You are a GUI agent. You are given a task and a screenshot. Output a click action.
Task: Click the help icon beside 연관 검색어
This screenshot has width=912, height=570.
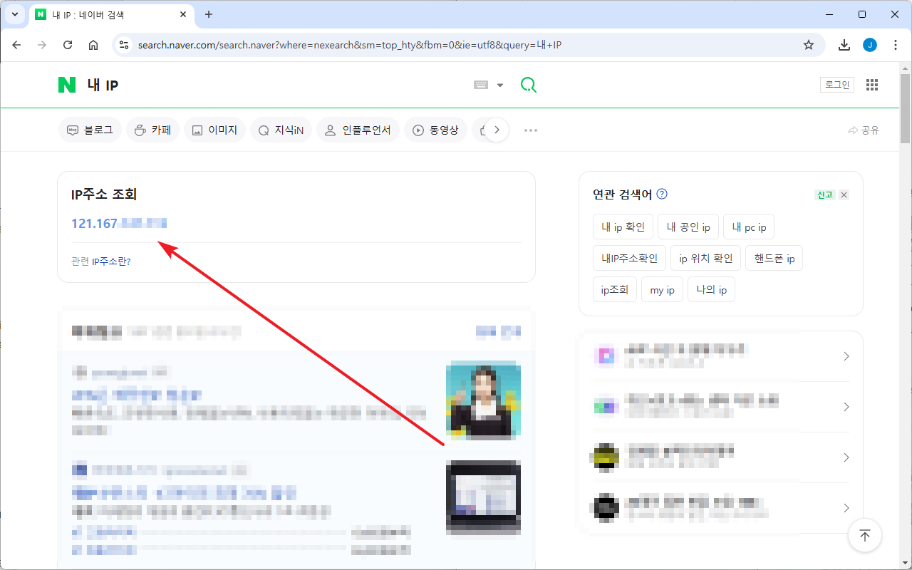[662, 195]
